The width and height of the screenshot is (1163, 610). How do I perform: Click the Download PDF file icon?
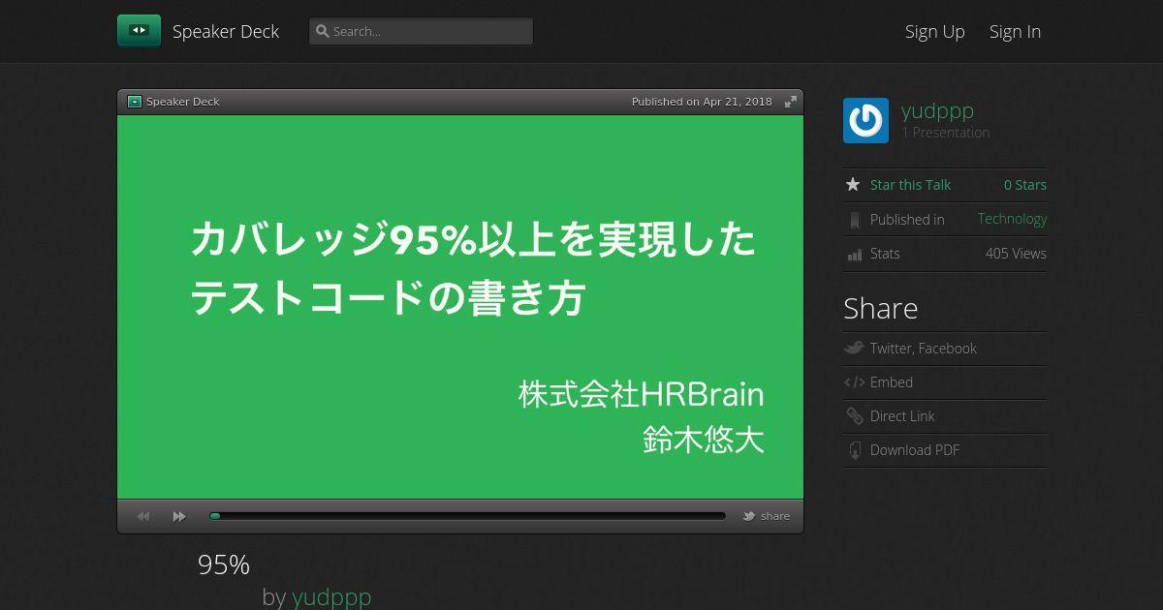854,450
